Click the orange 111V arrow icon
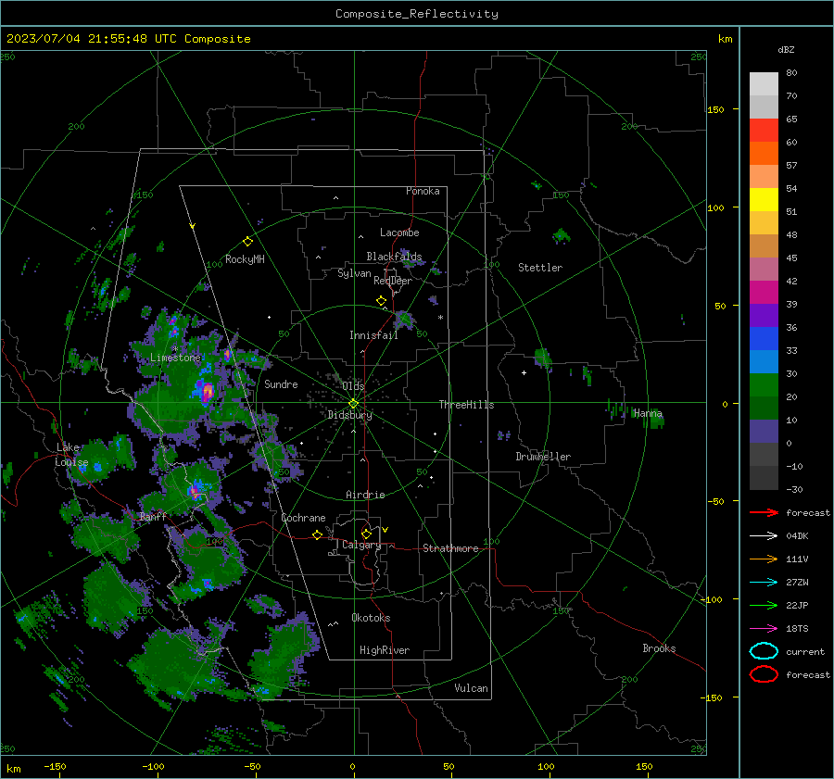Screen dimensions: 834x779 click(x=764, y=559)
